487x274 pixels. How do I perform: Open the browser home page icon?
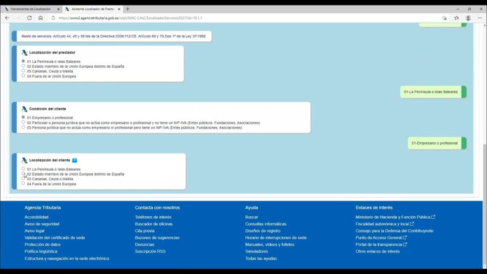(41, 18)
